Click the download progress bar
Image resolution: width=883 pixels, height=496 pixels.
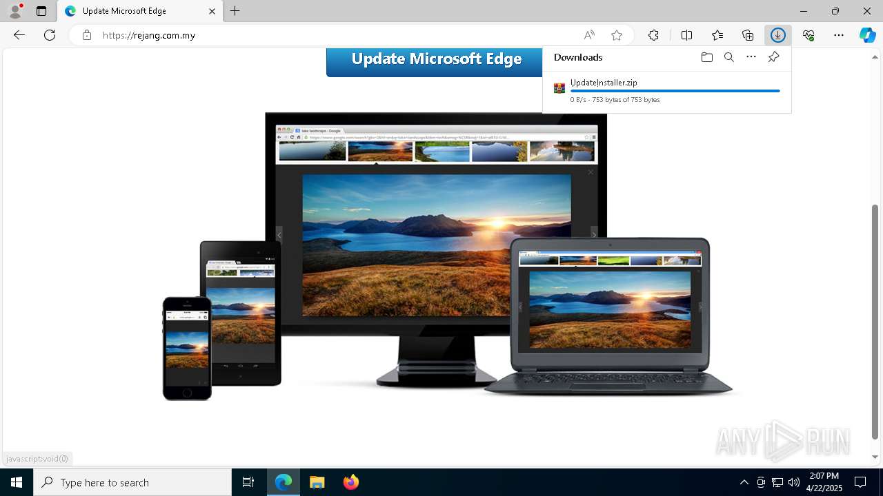tap(675, 91)
